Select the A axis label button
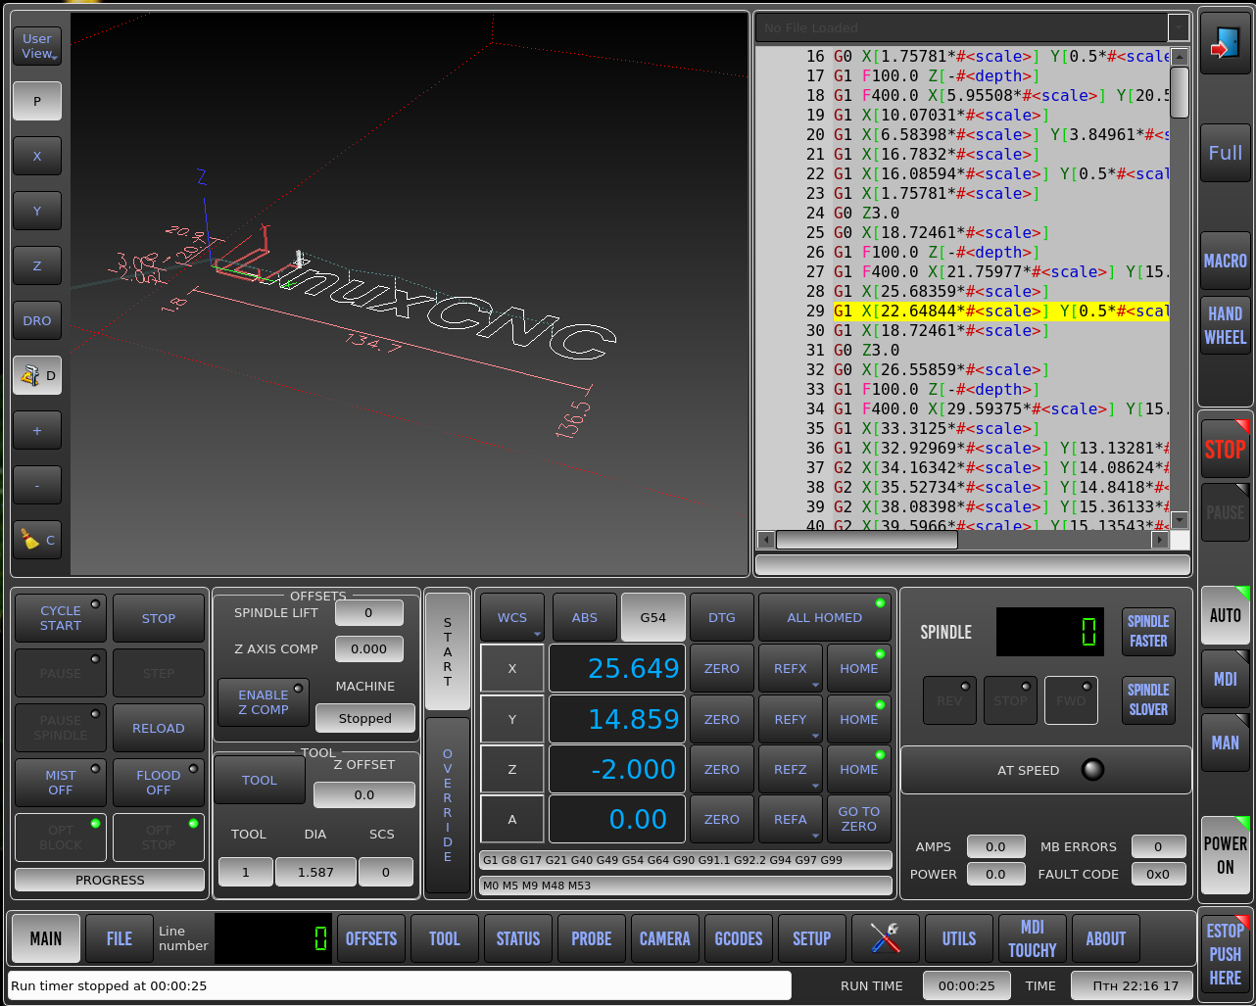The width and height of the screenshot is (1256, 1006). click(512, 819)
